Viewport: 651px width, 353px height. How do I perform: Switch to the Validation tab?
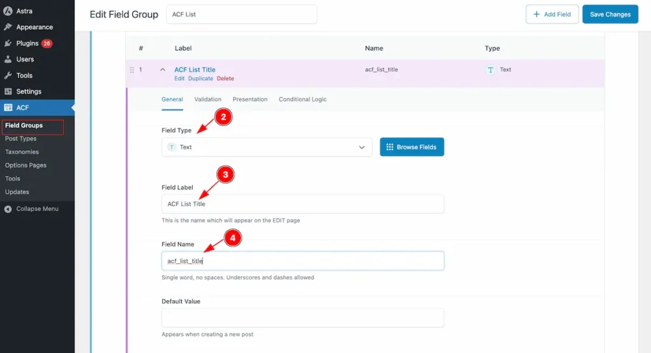[208, 99]
